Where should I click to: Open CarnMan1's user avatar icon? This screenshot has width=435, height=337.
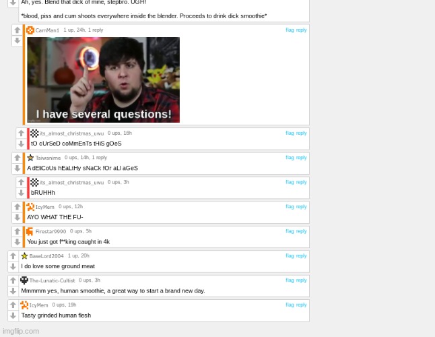pos(30,30)
